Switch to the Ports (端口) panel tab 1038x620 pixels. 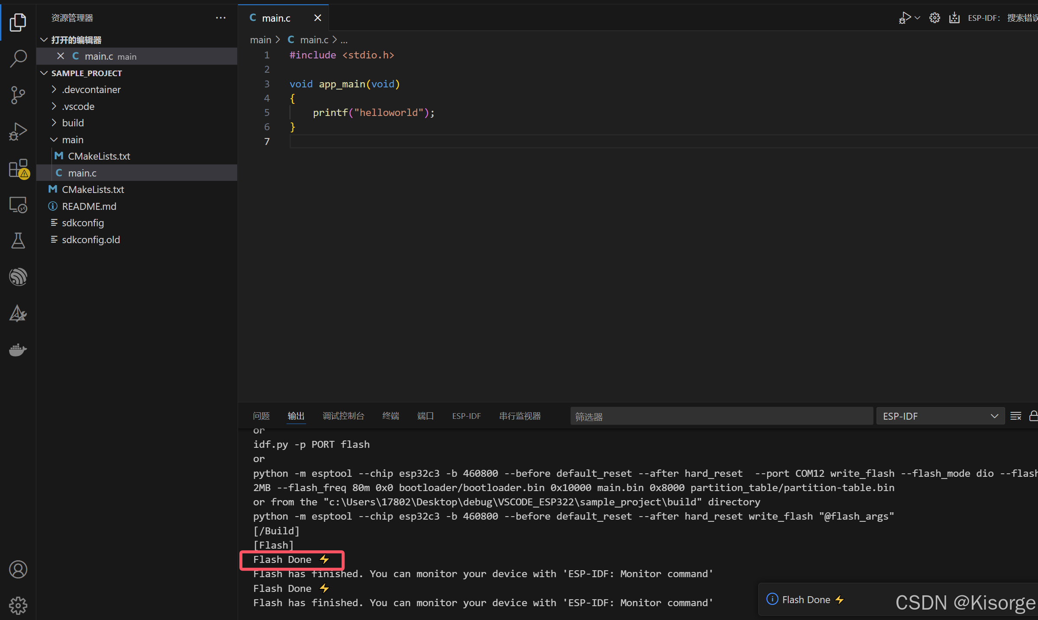point(426,416)
